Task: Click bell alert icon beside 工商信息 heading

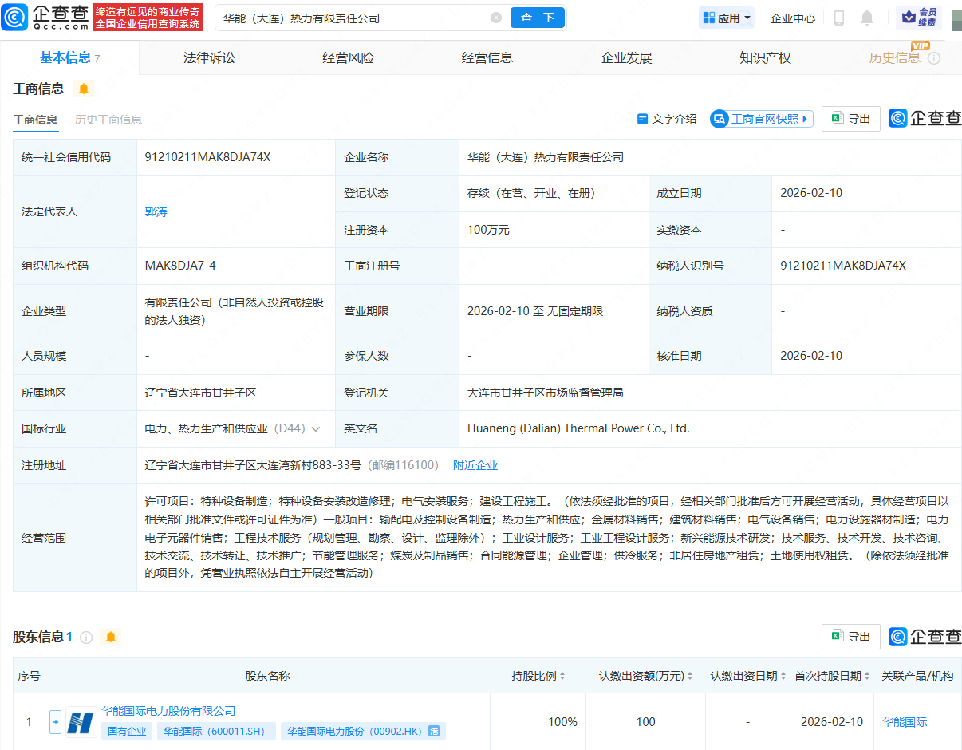Action: pos(84,89)
